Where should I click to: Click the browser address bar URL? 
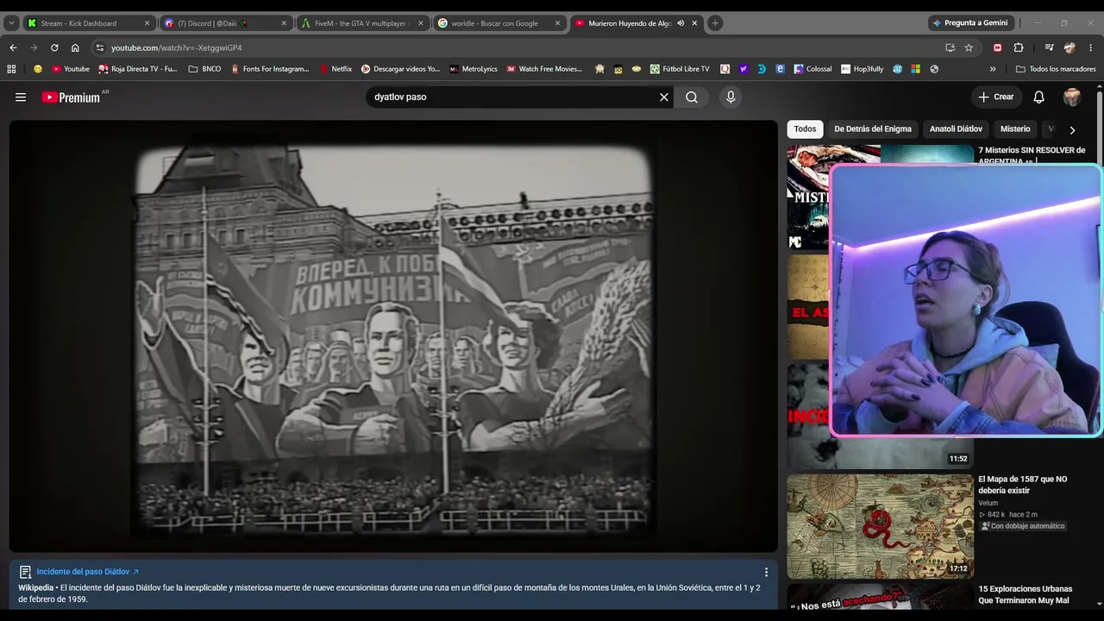[x=177, y=47]
